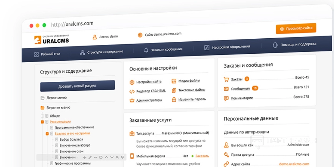The width and height of the screenshot is (334, 167).
Task: Click the documents icon beside Текстовые файлы
Action: point(174,90)
